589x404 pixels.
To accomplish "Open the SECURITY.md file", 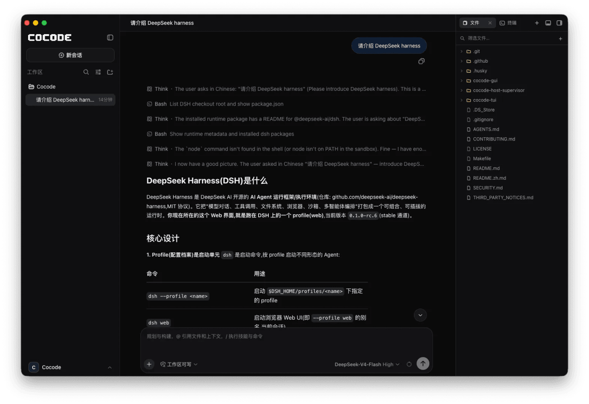I will [488, 187].
